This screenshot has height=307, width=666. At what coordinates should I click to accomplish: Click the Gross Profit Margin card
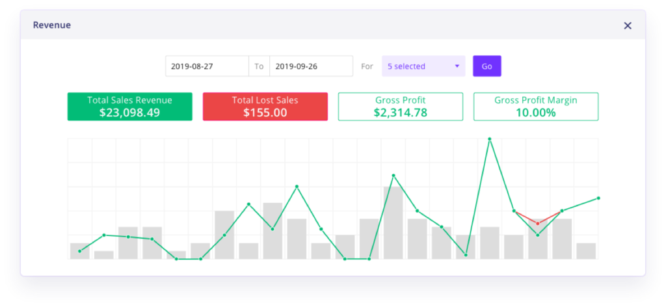535,107
